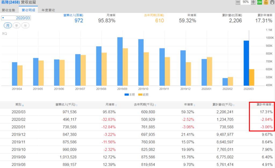
Task: Click the summary 營業收入 value 972
Action: point(79,21)
